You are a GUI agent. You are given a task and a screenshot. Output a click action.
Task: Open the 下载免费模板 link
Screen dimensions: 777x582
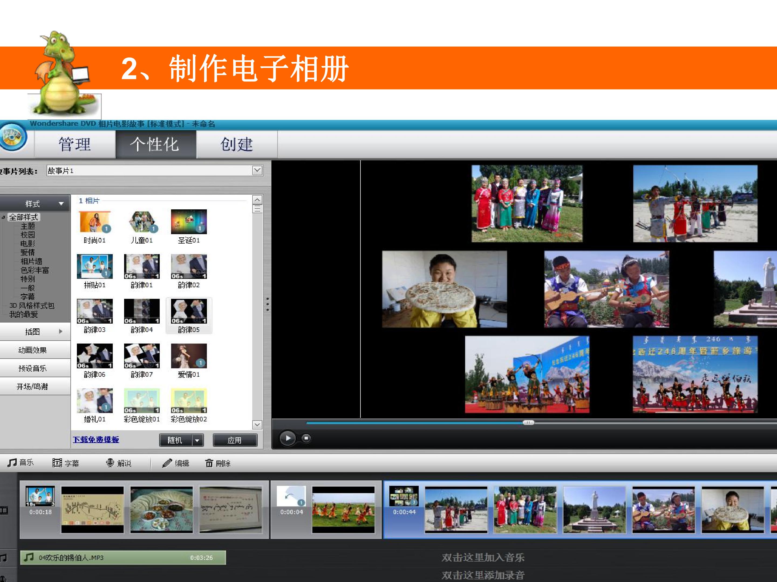pos(96,439)
